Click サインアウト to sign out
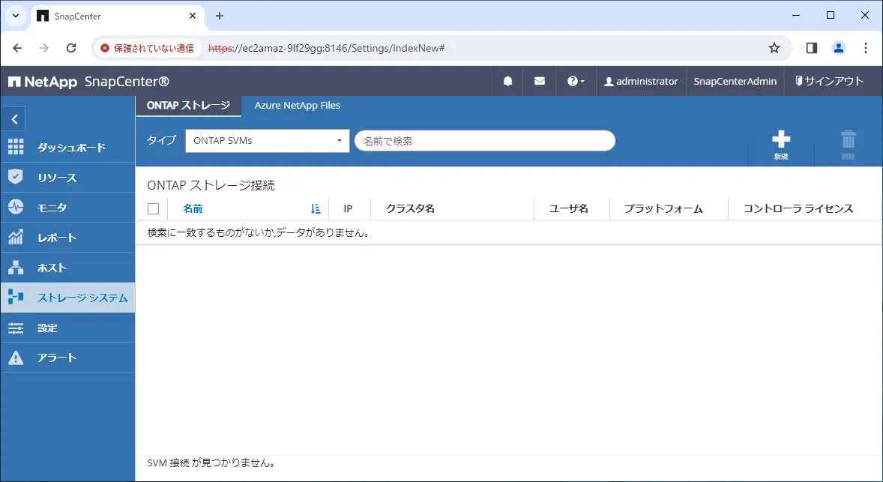Image resolution: width=883 pixels, height=482 pixels. pyautogui.click(x=829, y=81)
